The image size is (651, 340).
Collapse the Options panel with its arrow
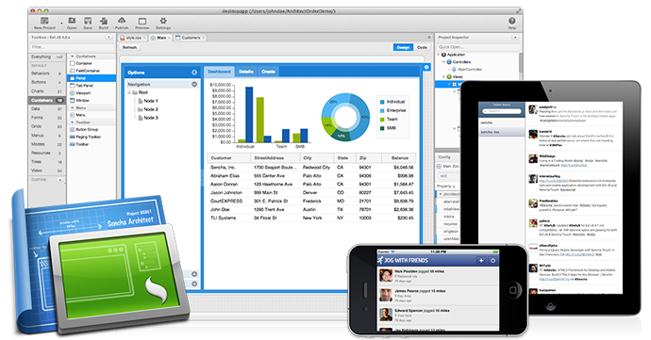[x=194, y=73]
